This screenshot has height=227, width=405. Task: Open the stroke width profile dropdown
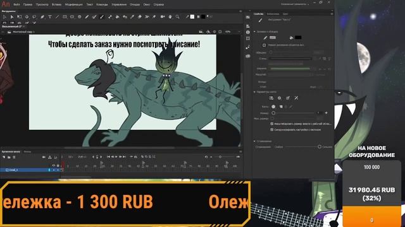(290, 69)
